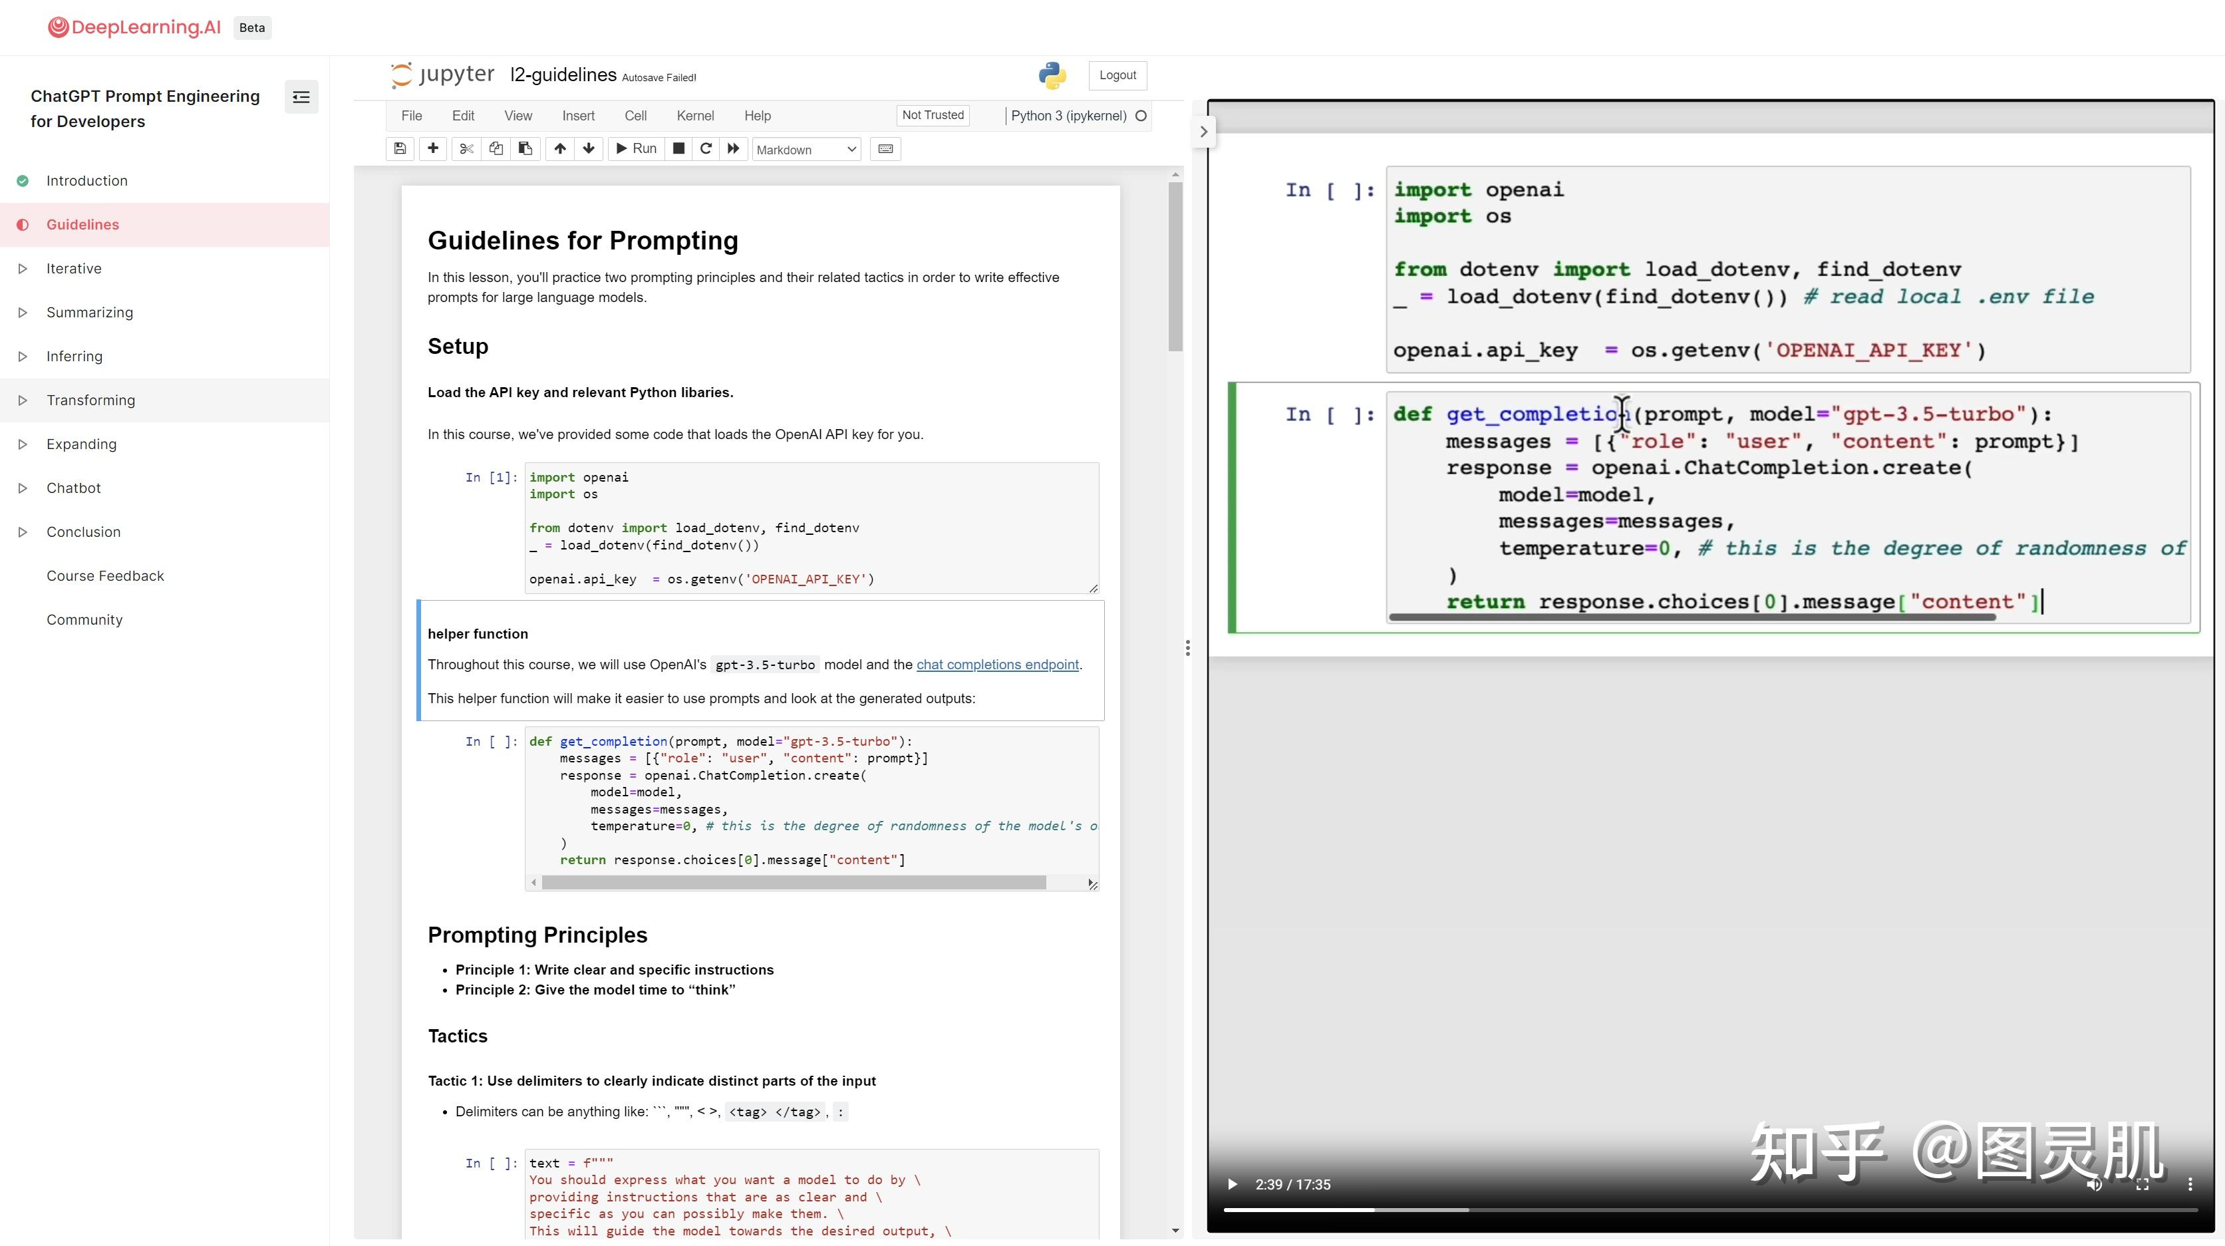Click the l2-guidelines notebook title
Image resolution: width=2225 pixels, height=1246 pixels.
click(563, 75)
